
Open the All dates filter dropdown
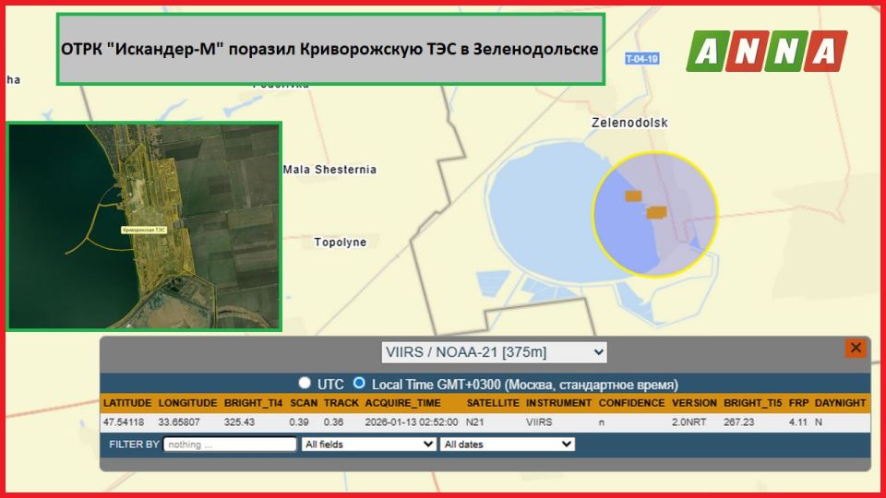coord(507,445)
